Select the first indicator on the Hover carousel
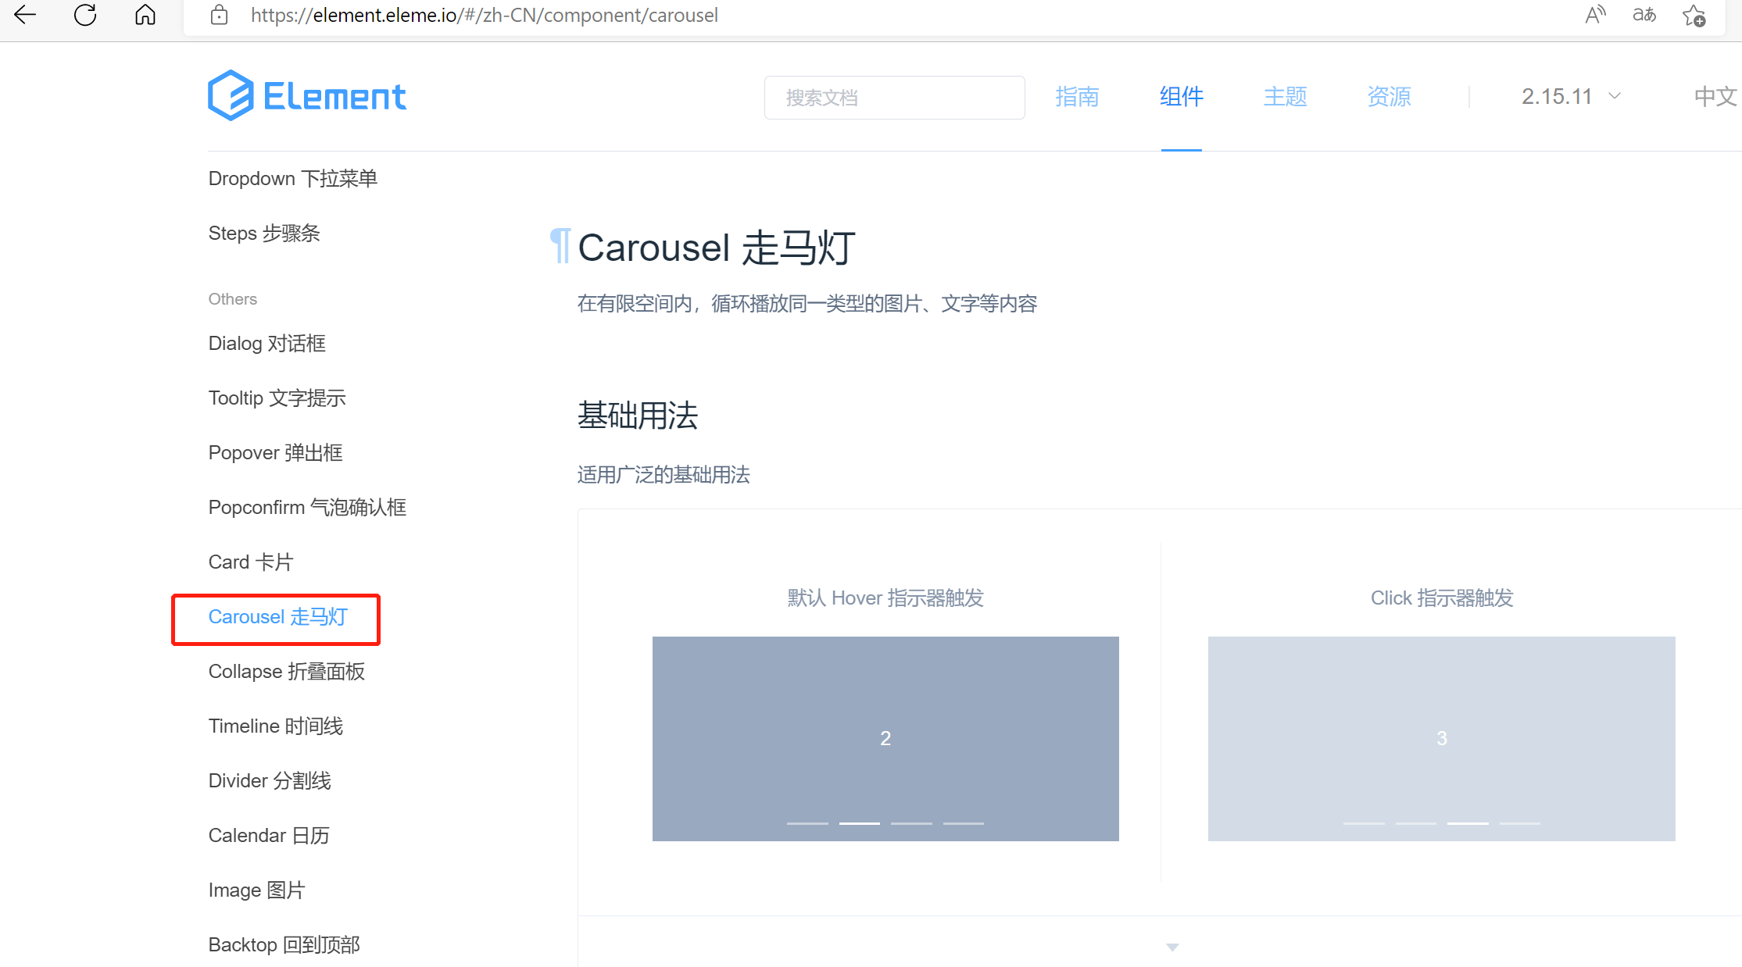The image size is (1742, 967). (x=807, y=823)
